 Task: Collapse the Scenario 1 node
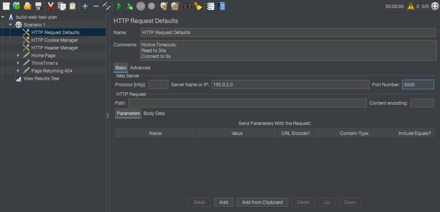click(10, 24)
